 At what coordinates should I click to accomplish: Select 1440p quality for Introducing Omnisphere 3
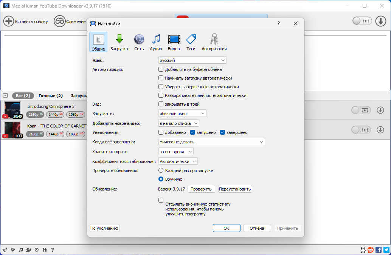[55, 114]
